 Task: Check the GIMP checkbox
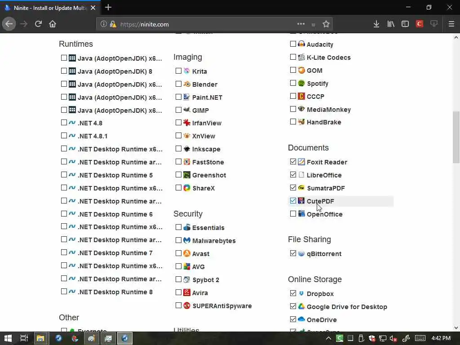(x=178, y=110)
